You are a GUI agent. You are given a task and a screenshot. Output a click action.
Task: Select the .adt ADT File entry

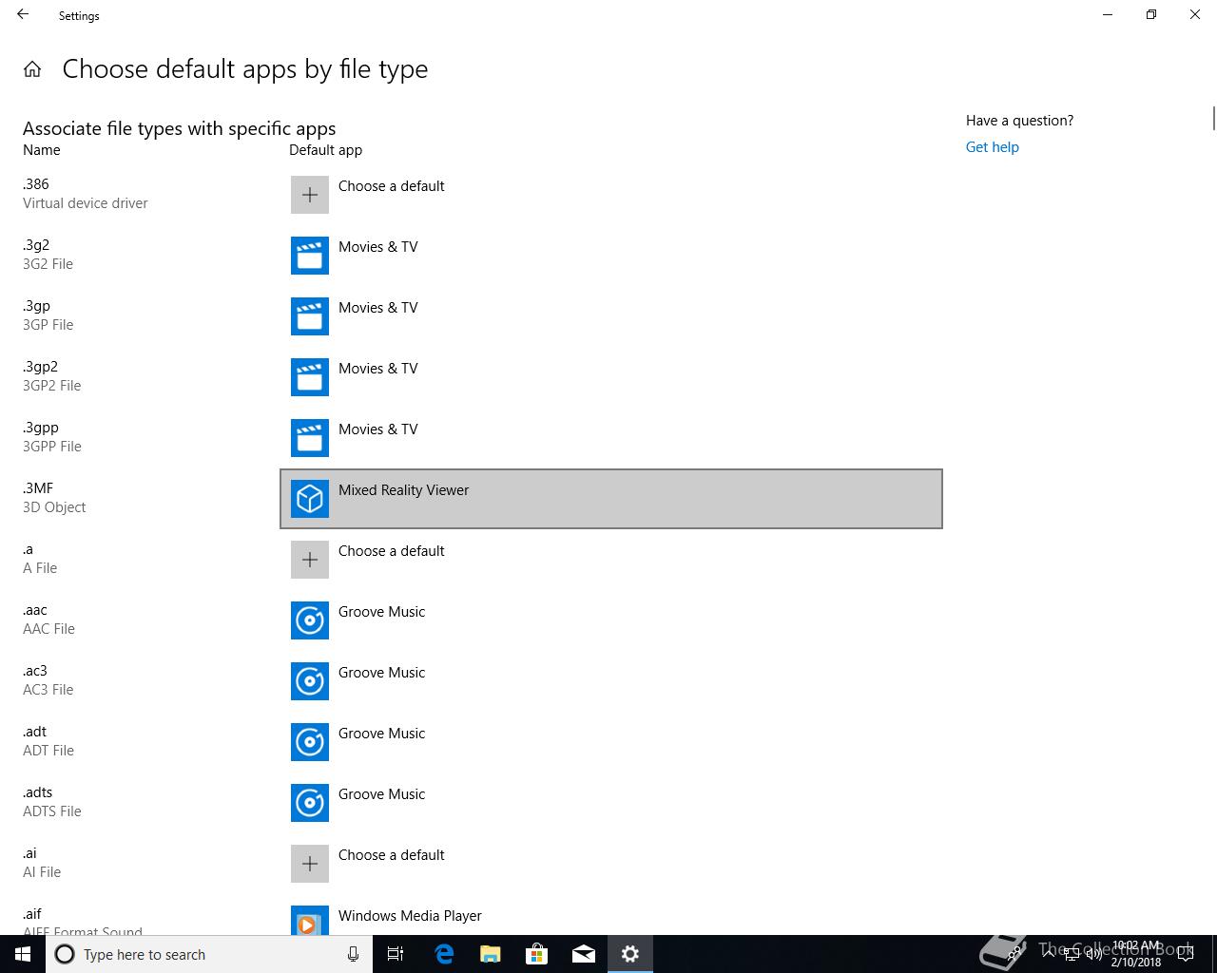[48, 741]
